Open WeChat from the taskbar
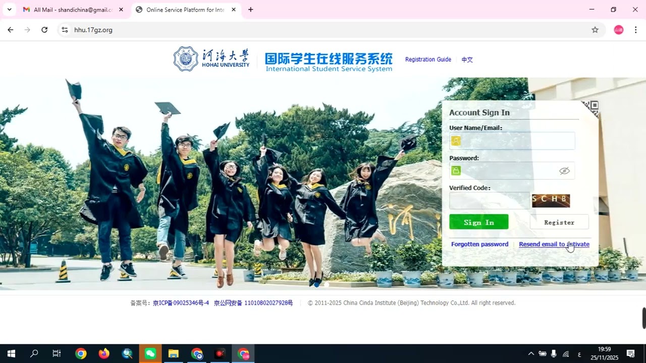 pyautogui.click(x=150, y=353)
